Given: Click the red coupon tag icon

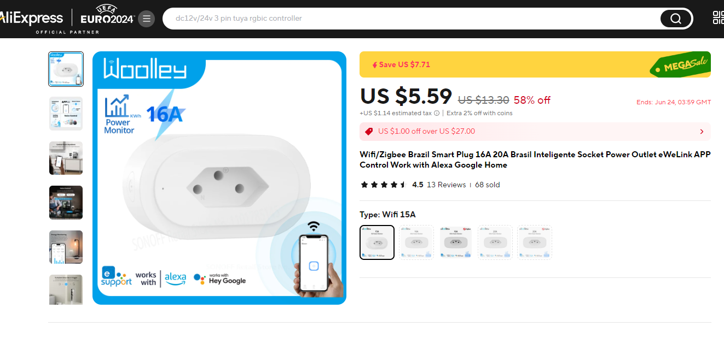Looking at the screenshot, I should point(369,132).
